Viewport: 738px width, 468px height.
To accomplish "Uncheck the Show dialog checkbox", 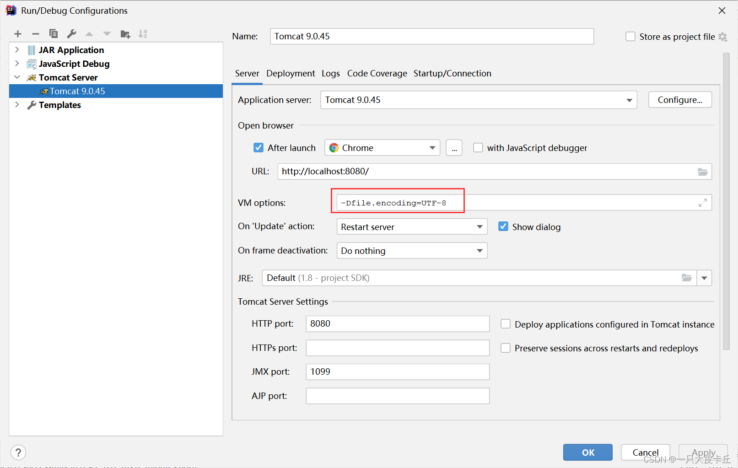I will pos(503,226).
